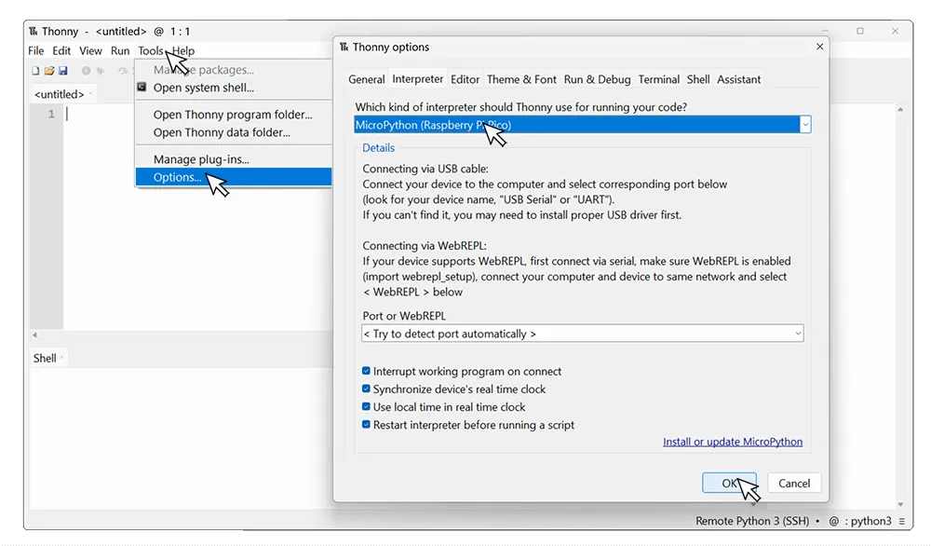Screen dimensions: 931x546
Task: Click the Save floppy disk icon
Action: [63, 71]
